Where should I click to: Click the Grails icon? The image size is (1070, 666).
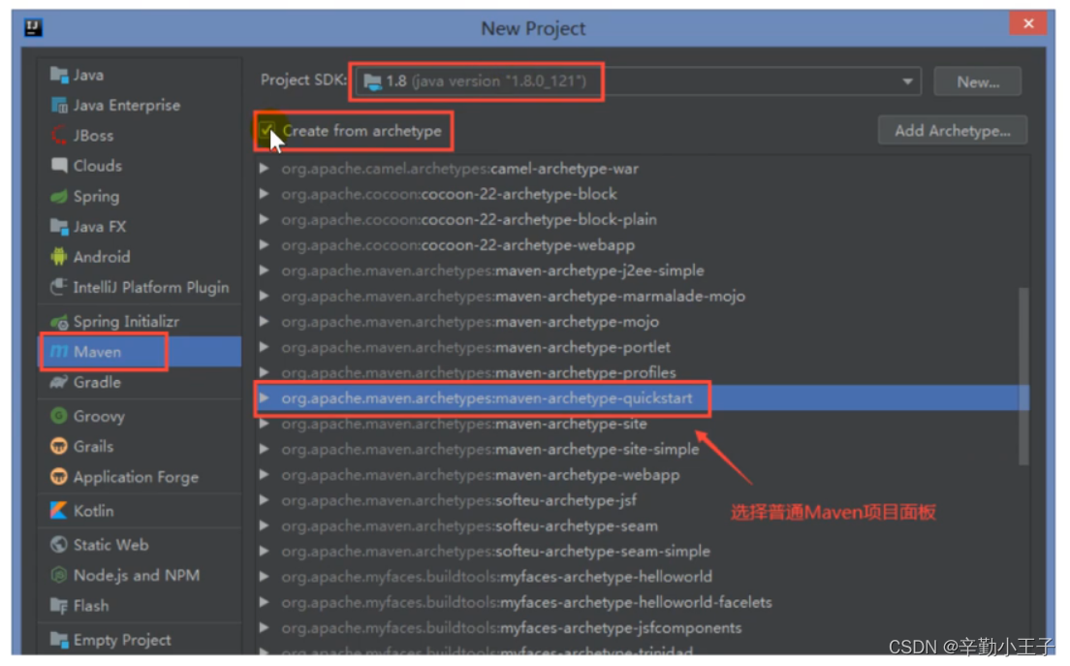tap(59, 446)
